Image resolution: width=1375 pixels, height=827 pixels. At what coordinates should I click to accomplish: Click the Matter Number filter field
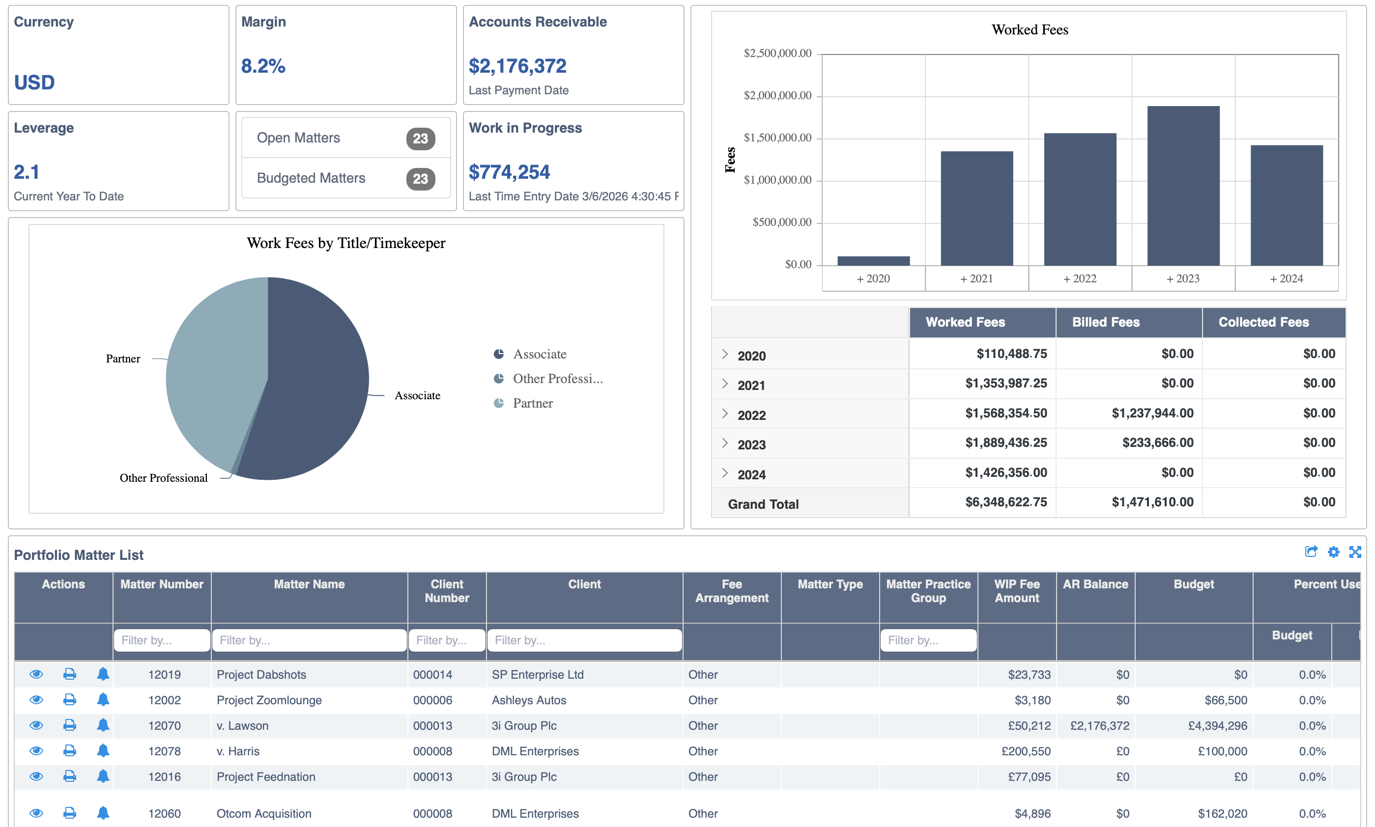click(x=161, y=640)
